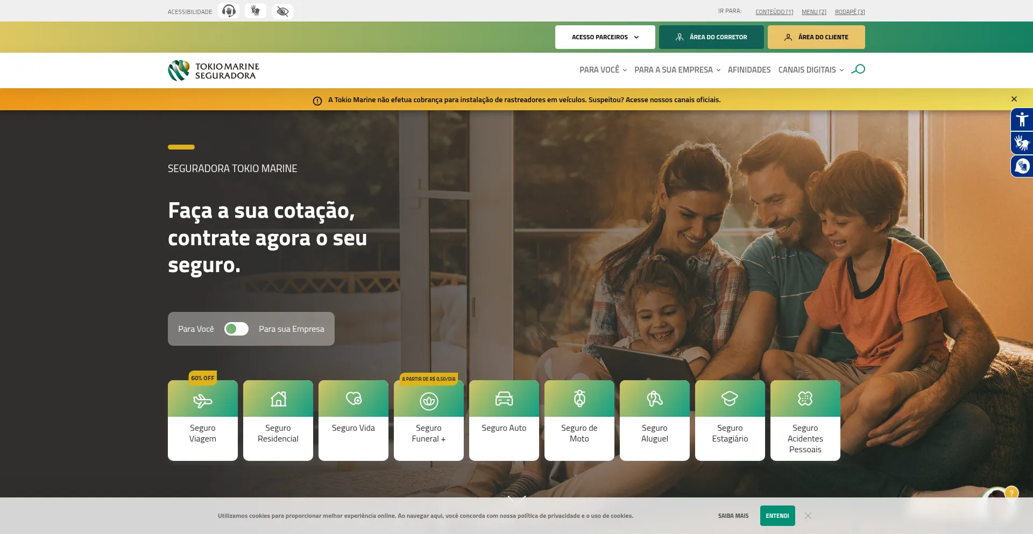This screenshot has width=1033, height=534.
Task: Toggle the crossed-eye low vision icon
Action: (282, 11)
